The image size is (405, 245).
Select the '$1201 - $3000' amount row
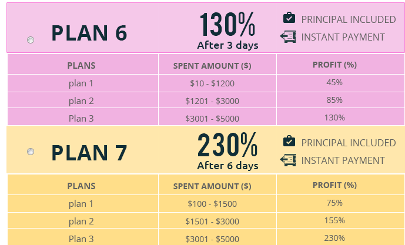click(x=212, y=101)
